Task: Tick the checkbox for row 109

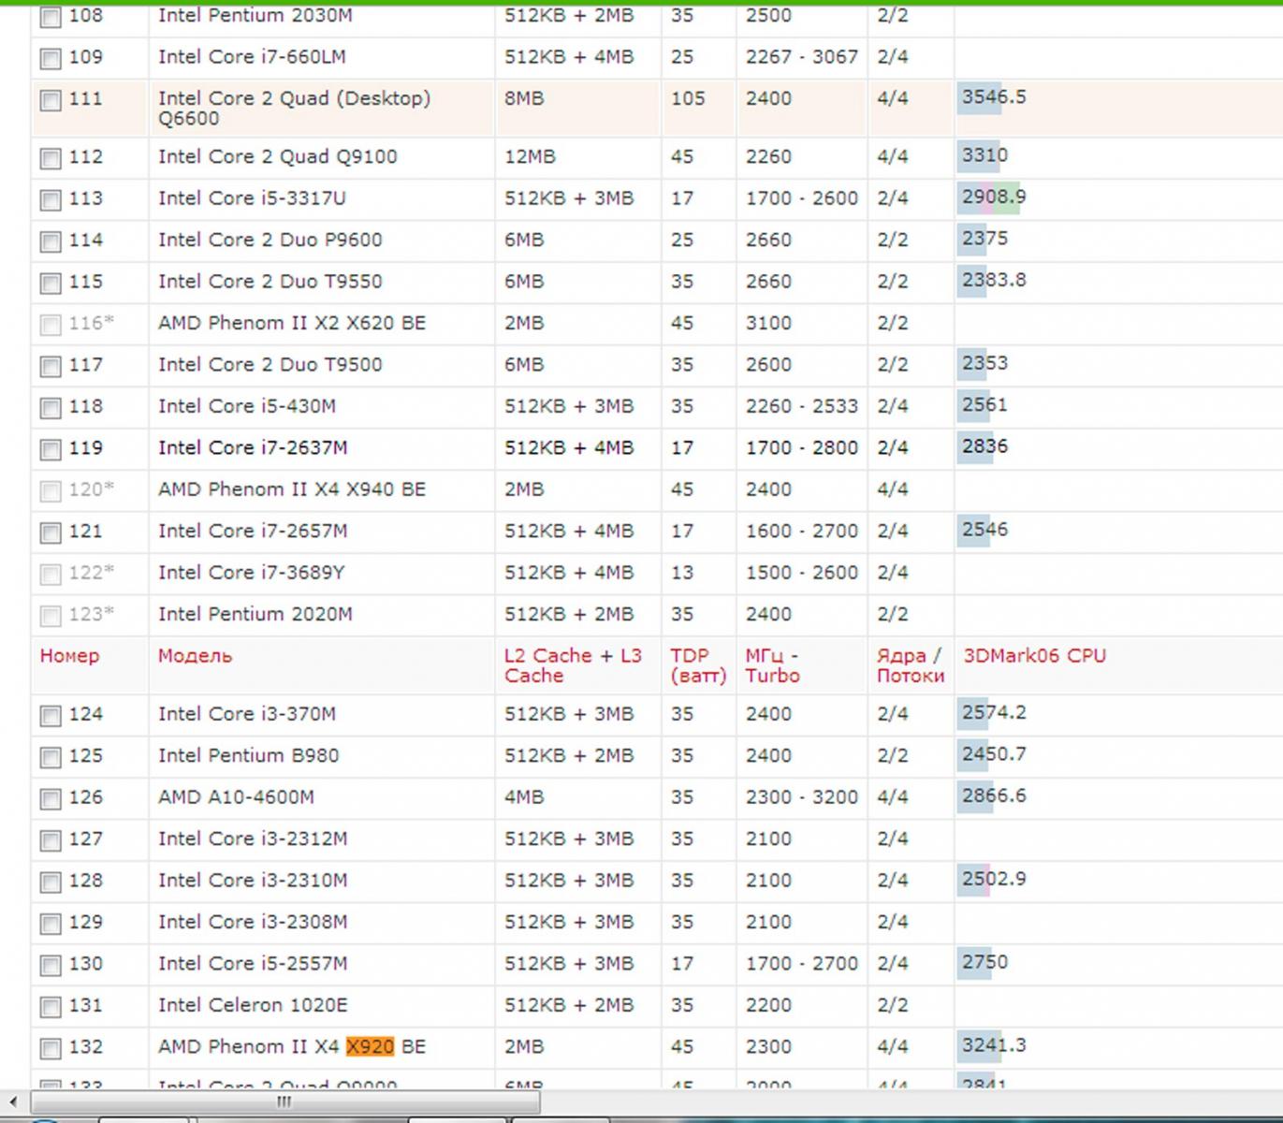Action: [x=51, y=59]
